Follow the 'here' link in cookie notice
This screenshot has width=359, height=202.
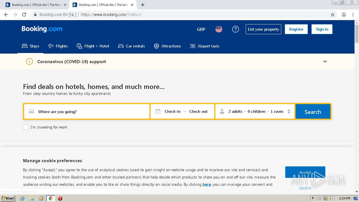coord(207,184)
